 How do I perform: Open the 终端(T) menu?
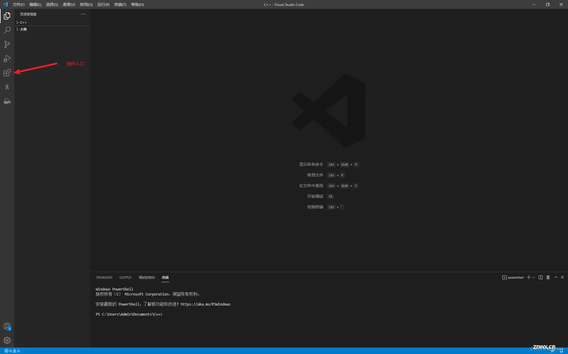point(120,4)
